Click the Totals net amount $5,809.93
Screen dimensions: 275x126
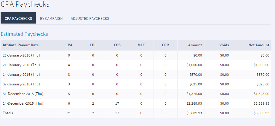pyautogui.click(x=261, y=113)
